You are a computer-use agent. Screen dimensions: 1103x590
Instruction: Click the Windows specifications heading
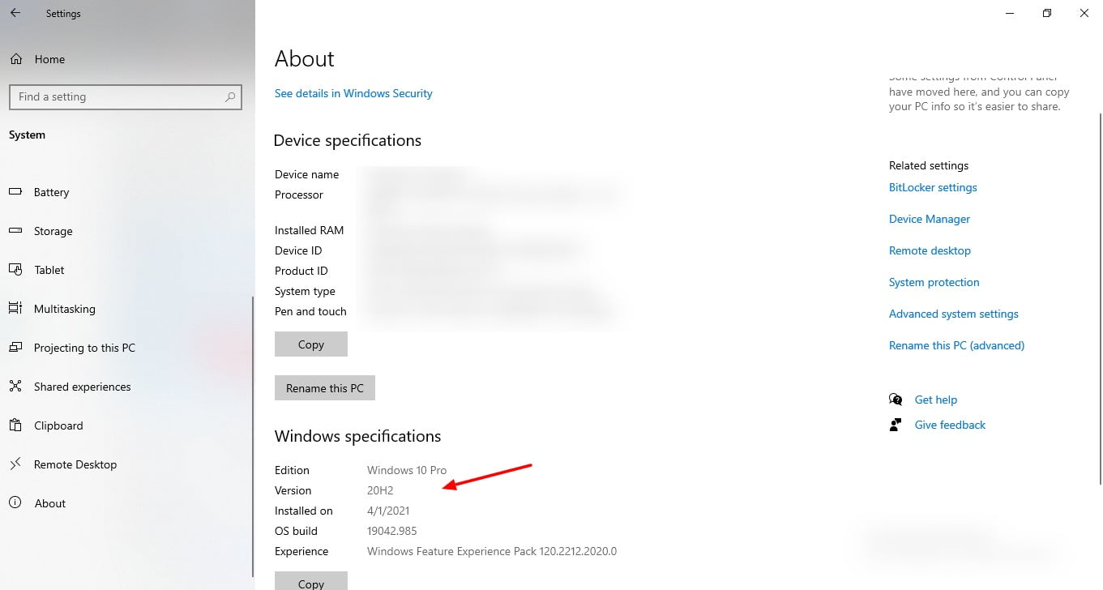point(357,436)
